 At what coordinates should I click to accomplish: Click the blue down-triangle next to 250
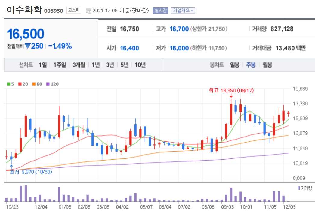click(x=27, y=46)
